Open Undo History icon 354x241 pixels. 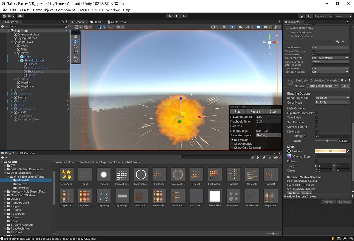[x=301, y=16]
